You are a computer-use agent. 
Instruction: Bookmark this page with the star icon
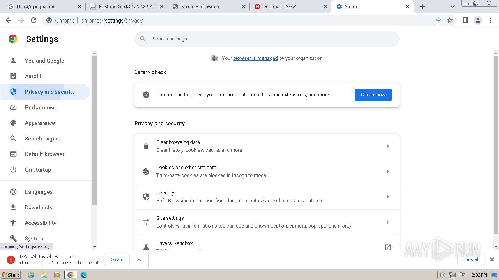450,21
